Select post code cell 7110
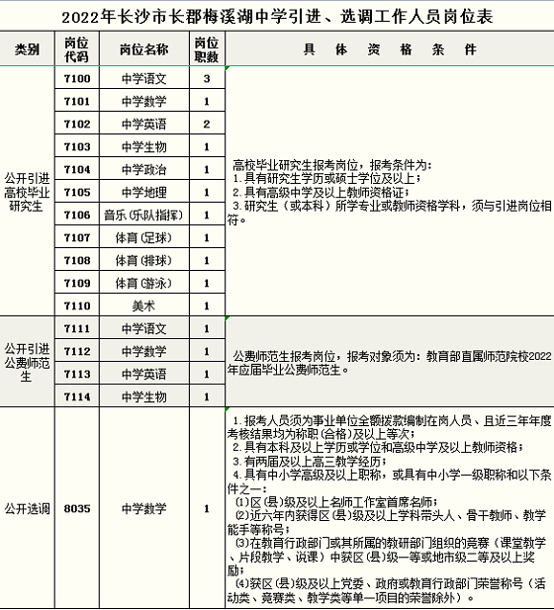554x610 pixels. (x=77, y=305)
